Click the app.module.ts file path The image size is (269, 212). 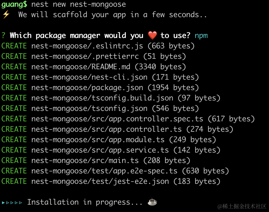coord(98,140)
